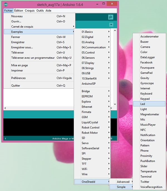
Task: Expand 07.Display examples submenu
Action: click(x=92, y=63)
